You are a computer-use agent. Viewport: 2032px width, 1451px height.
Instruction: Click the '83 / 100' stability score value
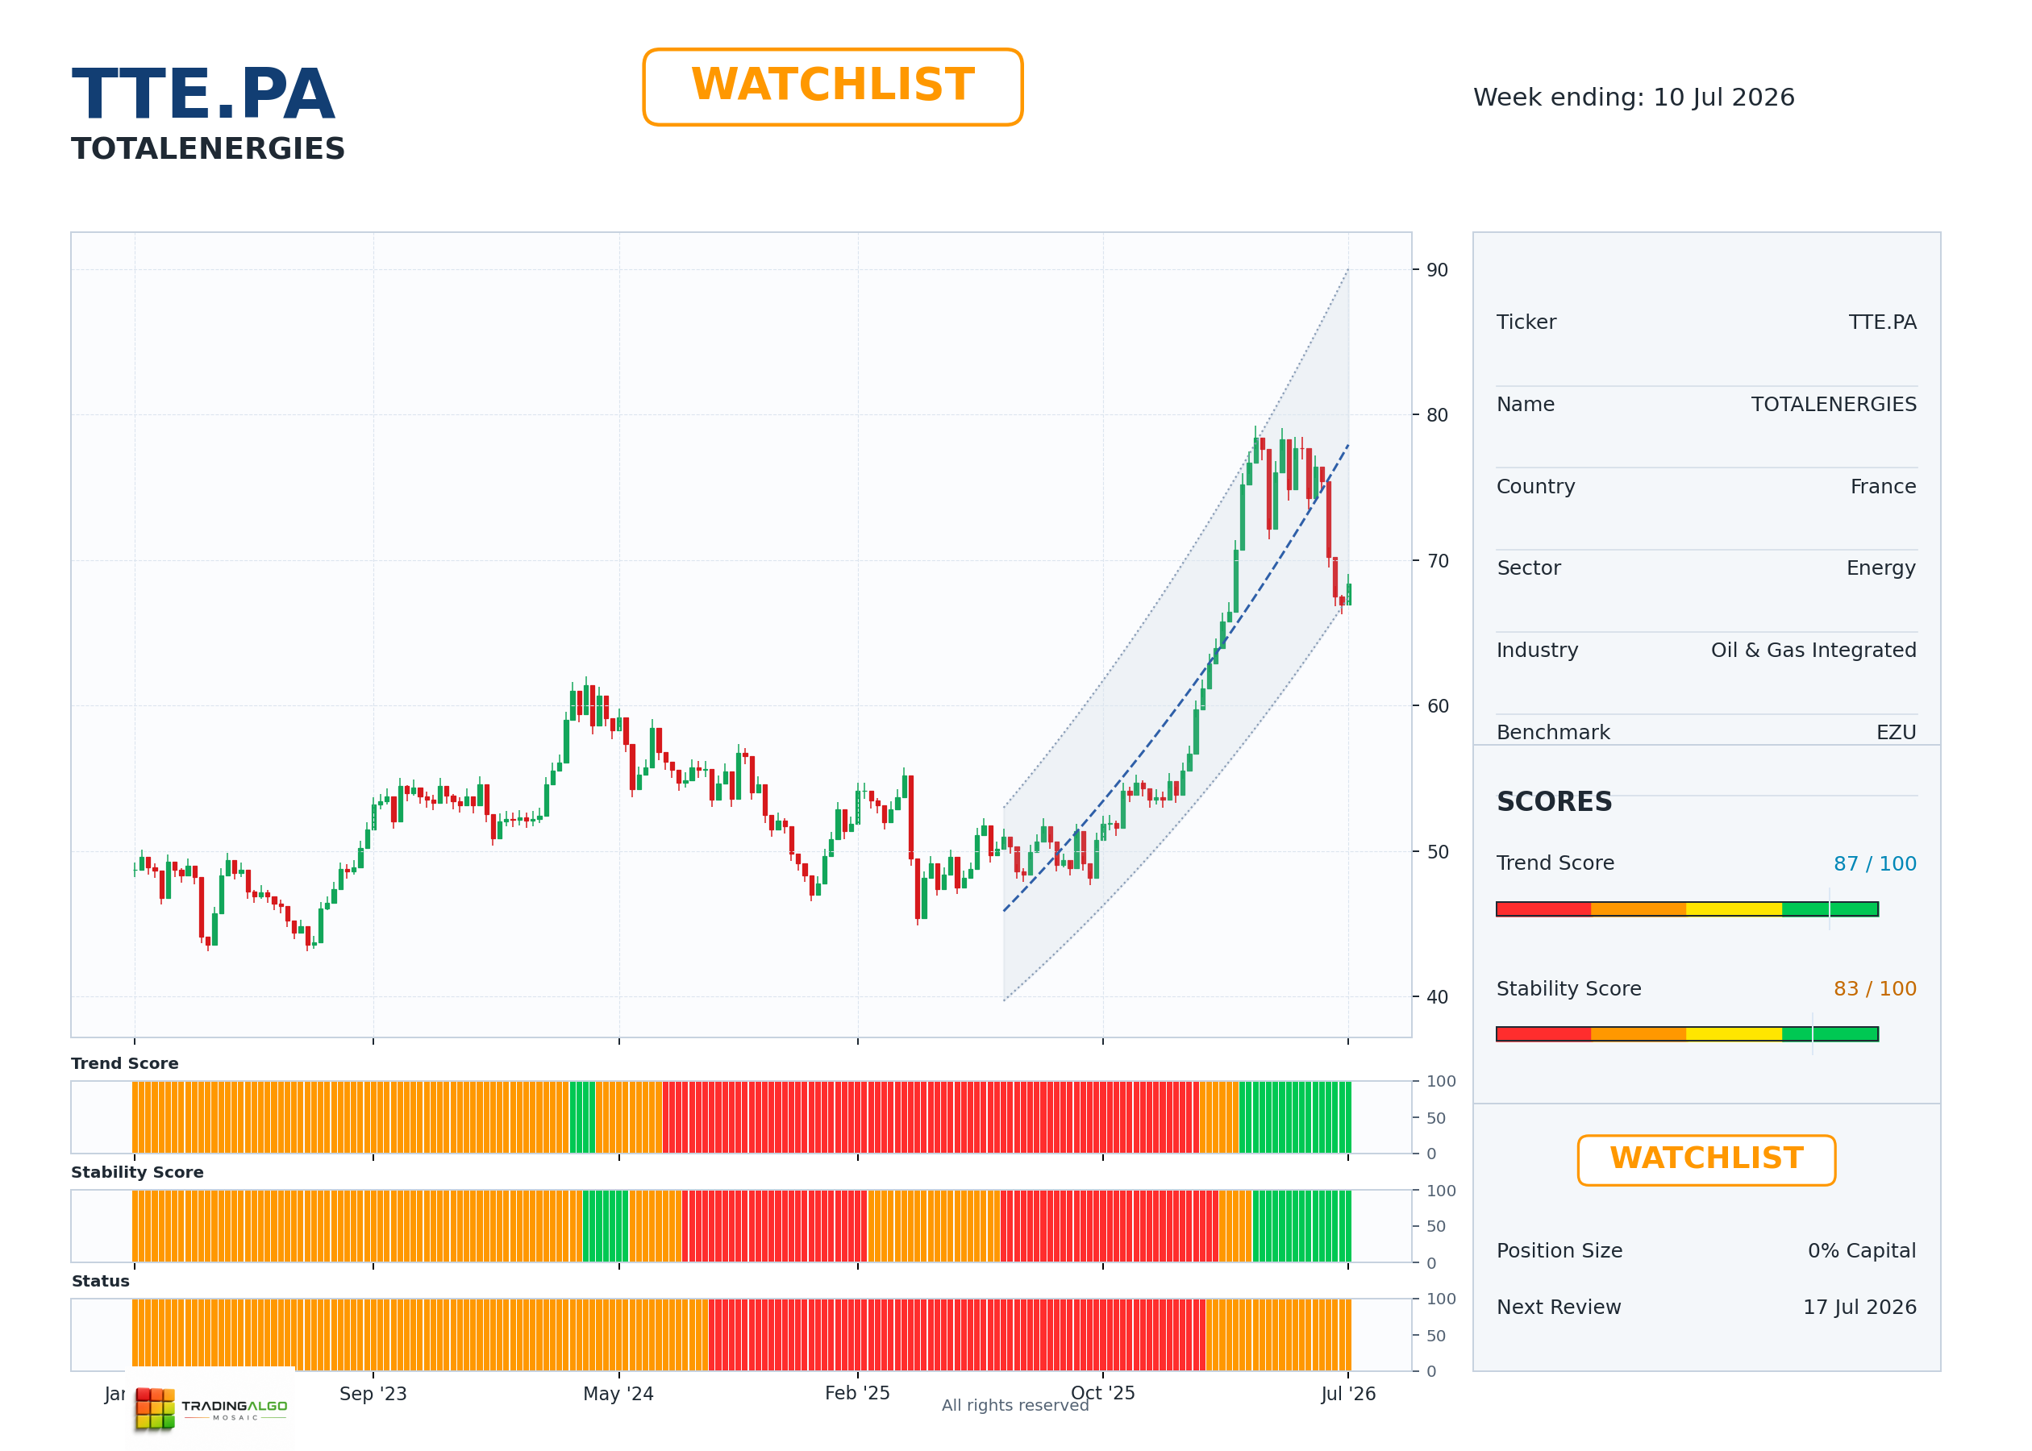tap(1875, 989)
